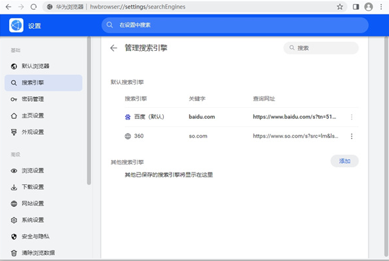The width and height of the screenshot is (389, 261).
Task: Open the side panel icon
Action: [356, 7]
